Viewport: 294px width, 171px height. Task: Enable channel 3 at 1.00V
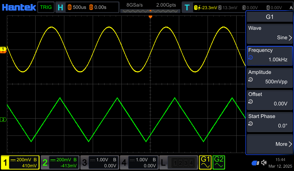(99, 163)
